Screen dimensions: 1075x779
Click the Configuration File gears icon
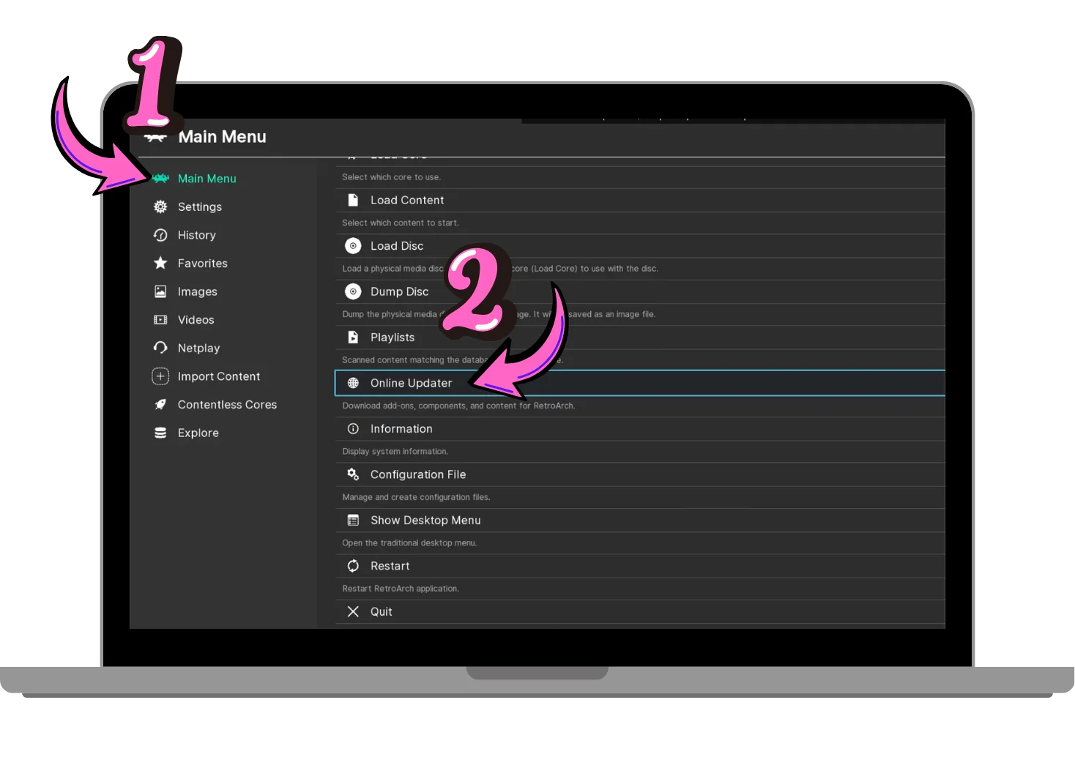[353, 474]
